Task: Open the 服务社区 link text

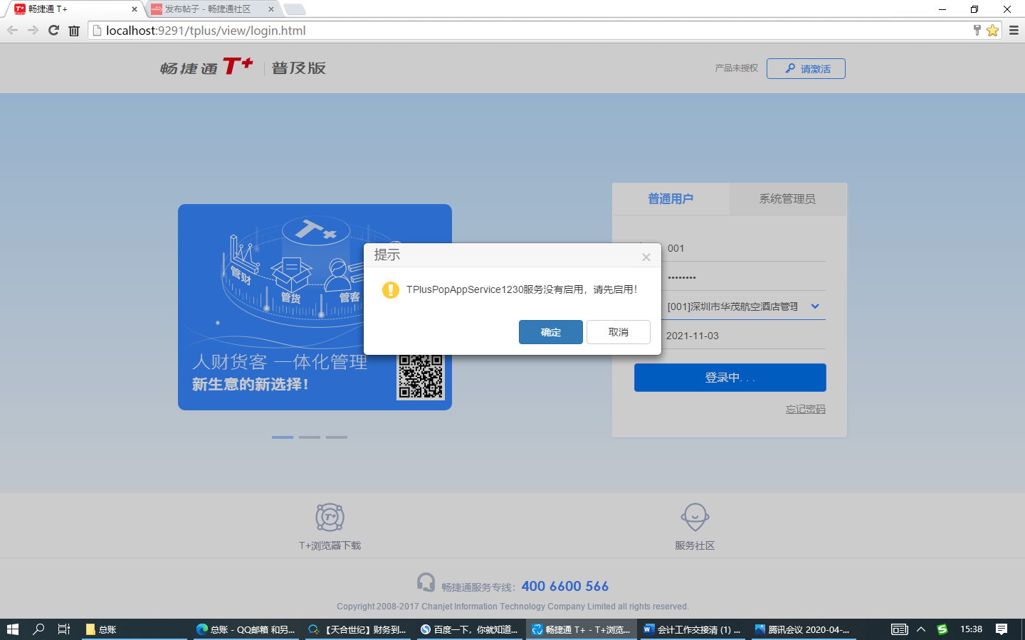Action: pos(695,545)
